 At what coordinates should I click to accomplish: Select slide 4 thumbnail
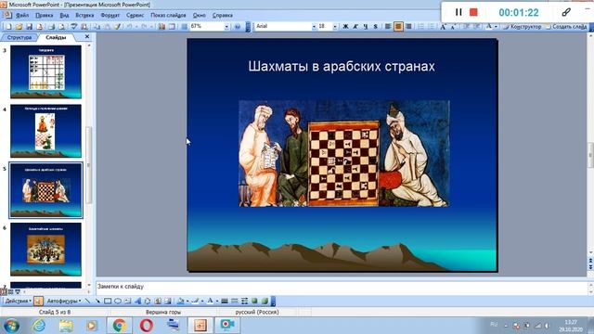click(x=45, y=131)
